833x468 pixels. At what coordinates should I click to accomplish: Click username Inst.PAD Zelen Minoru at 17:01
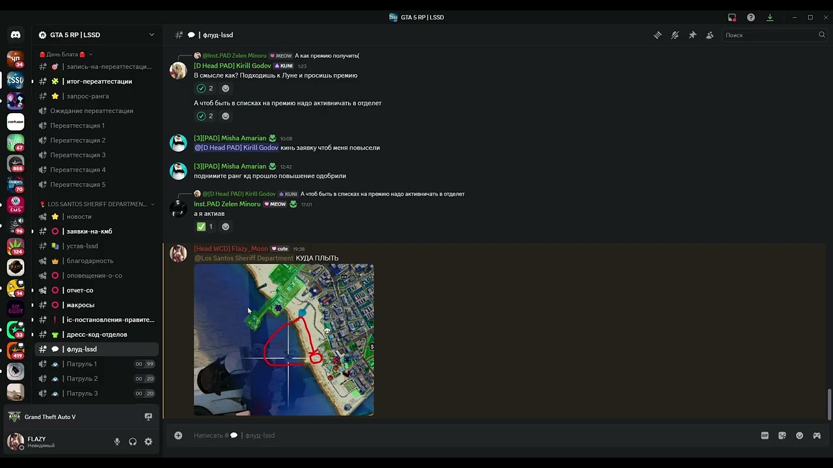click(227, 204)
